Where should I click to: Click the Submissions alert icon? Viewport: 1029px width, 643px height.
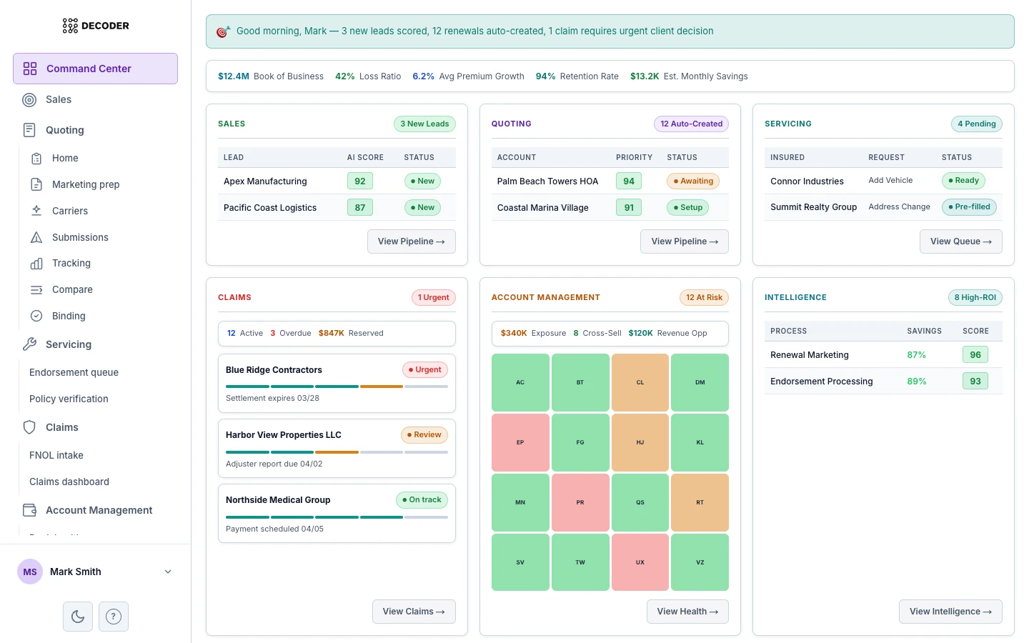[x=36, y=237]
